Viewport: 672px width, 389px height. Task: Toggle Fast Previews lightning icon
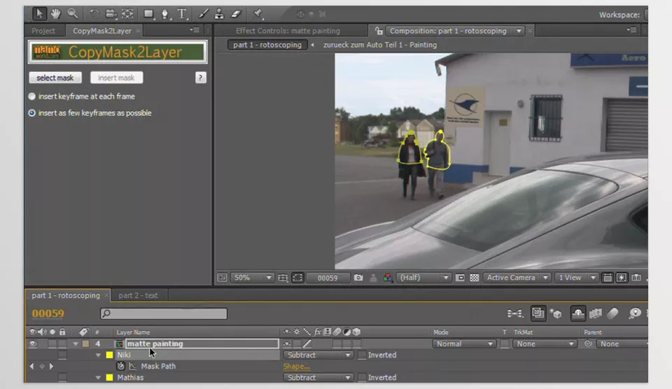coord(622,278)
